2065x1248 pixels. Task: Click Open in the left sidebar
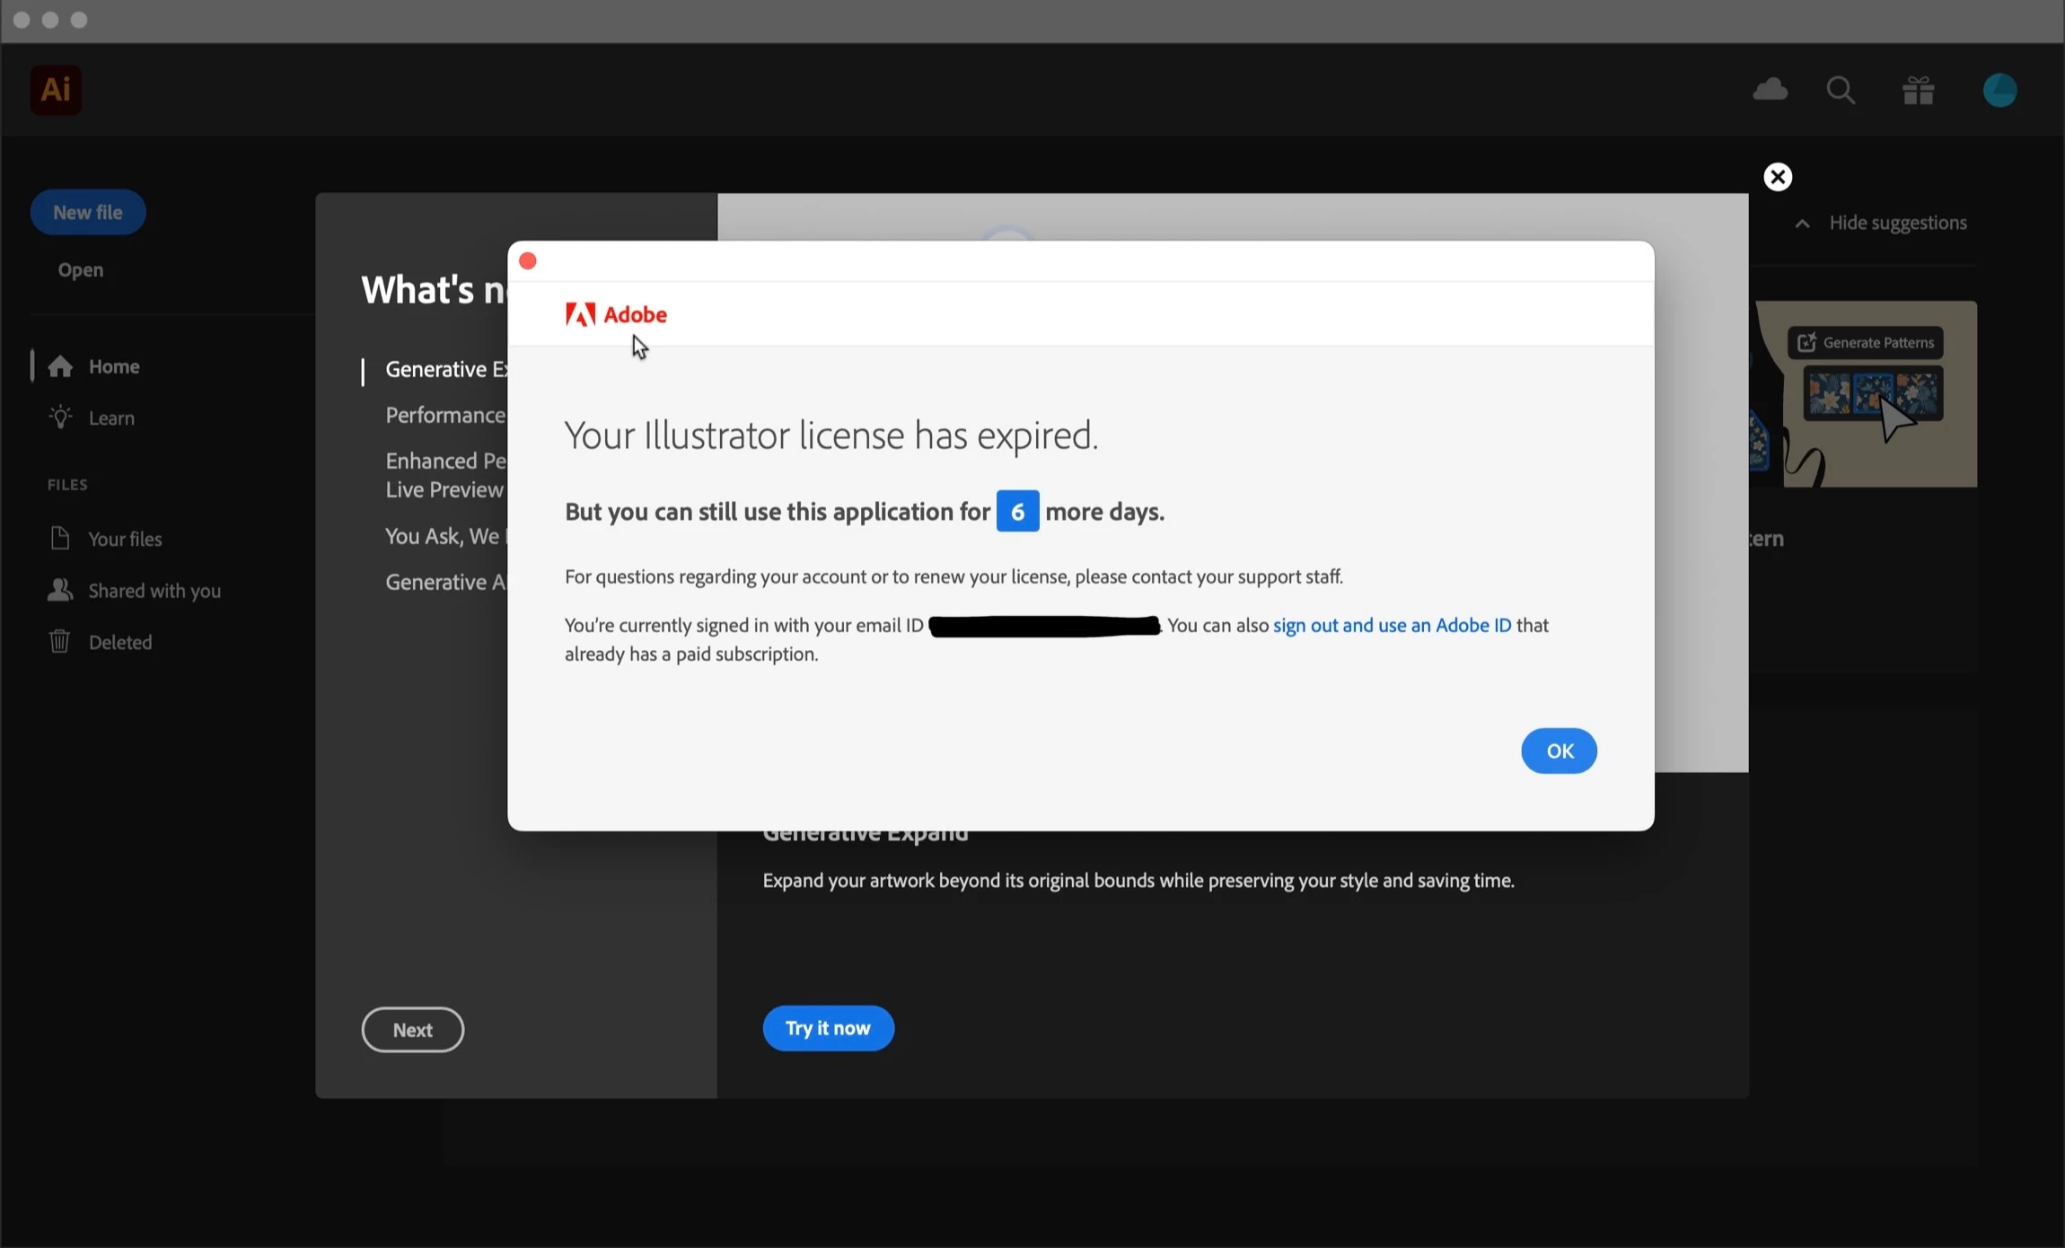(x=81, y=270)
